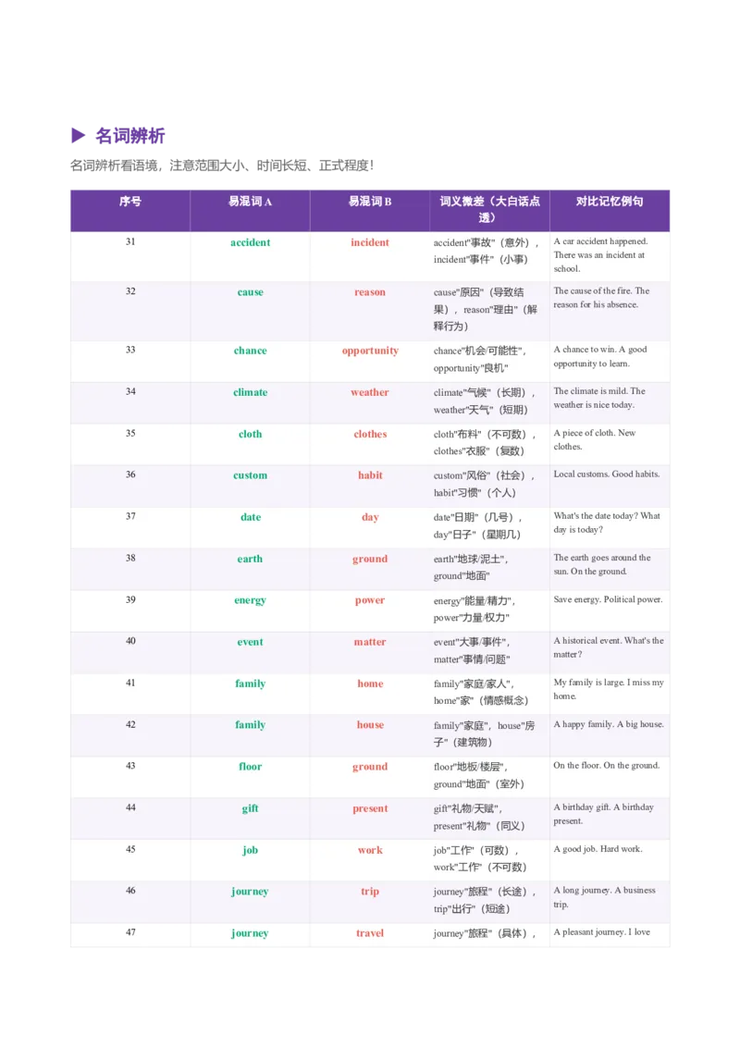Select the green word event
This screenshot has width=740, height=1047.
[251, 643]
